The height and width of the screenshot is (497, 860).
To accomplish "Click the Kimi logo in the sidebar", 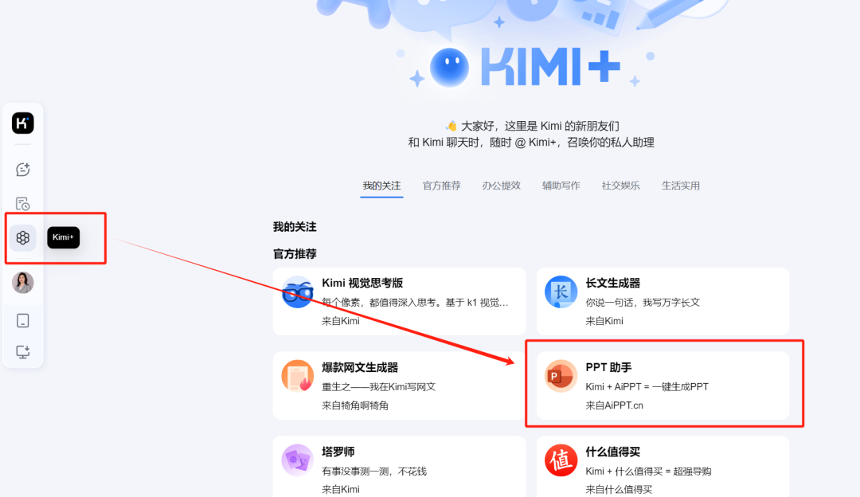I will (x=23, y=123).
